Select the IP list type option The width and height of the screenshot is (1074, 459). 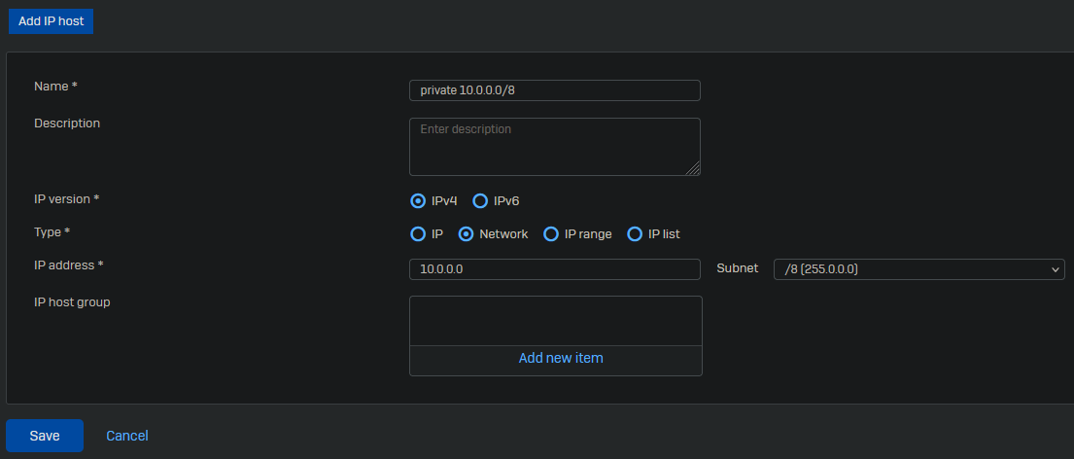(635, 234)
